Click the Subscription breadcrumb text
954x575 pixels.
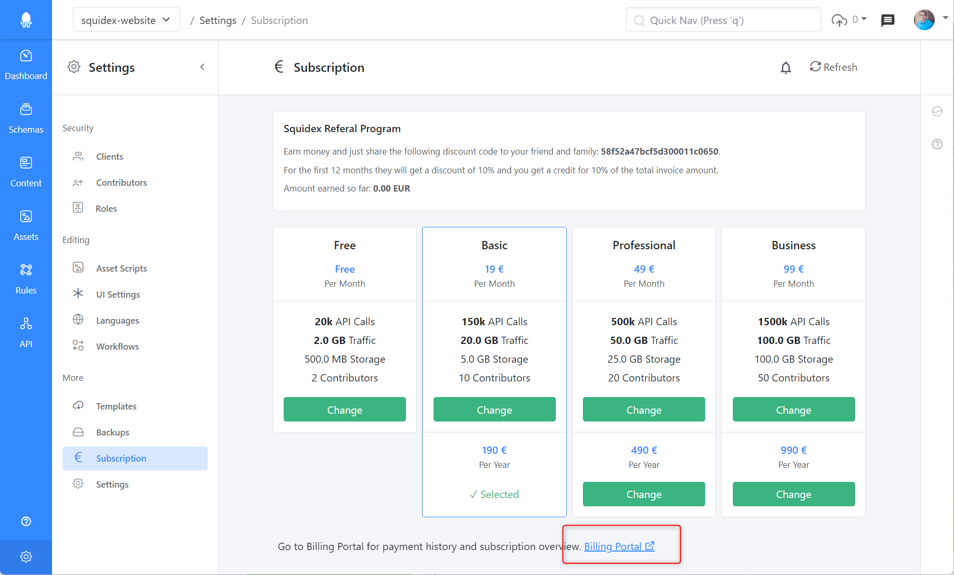279,20
